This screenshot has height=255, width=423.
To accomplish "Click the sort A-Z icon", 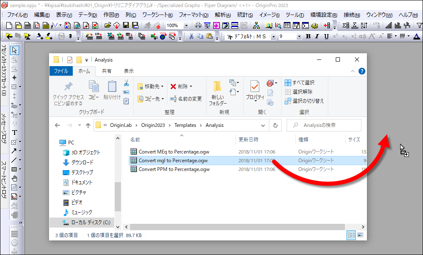I will click(x=364, y=25).
